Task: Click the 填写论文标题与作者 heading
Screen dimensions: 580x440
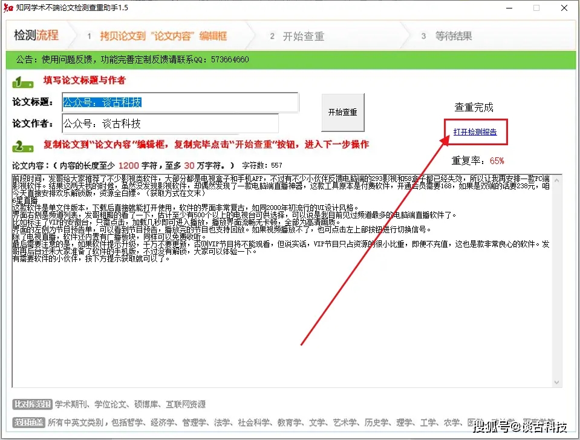Action: pos(84,80)
